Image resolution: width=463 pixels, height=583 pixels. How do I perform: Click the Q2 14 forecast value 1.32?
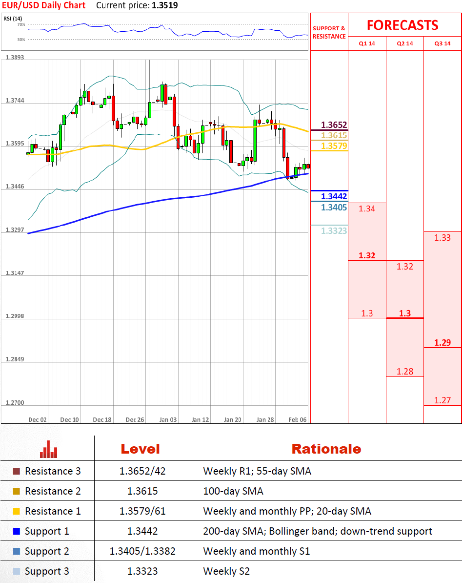coord(404,267)
